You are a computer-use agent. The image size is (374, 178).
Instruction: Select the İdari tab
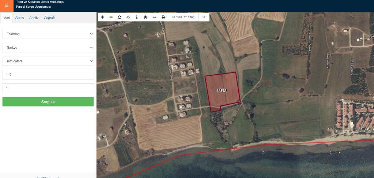(x=6, y=18)
